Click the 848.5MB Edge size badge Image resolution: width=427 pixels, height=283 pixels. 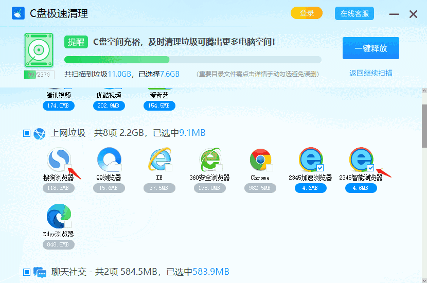[59, 244]
